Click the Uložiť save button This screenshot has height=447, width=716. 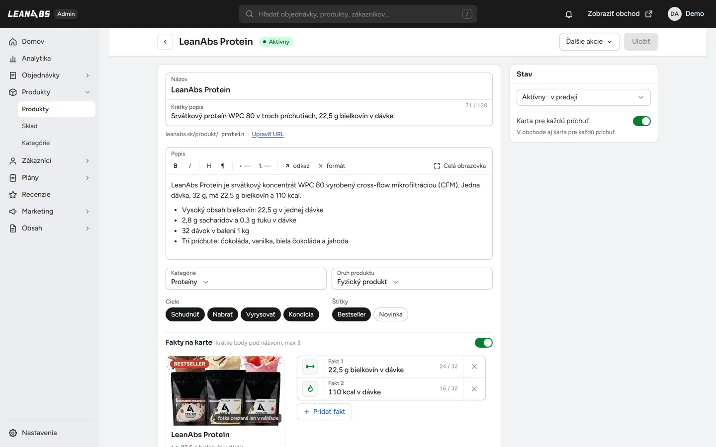pos(641,42)
